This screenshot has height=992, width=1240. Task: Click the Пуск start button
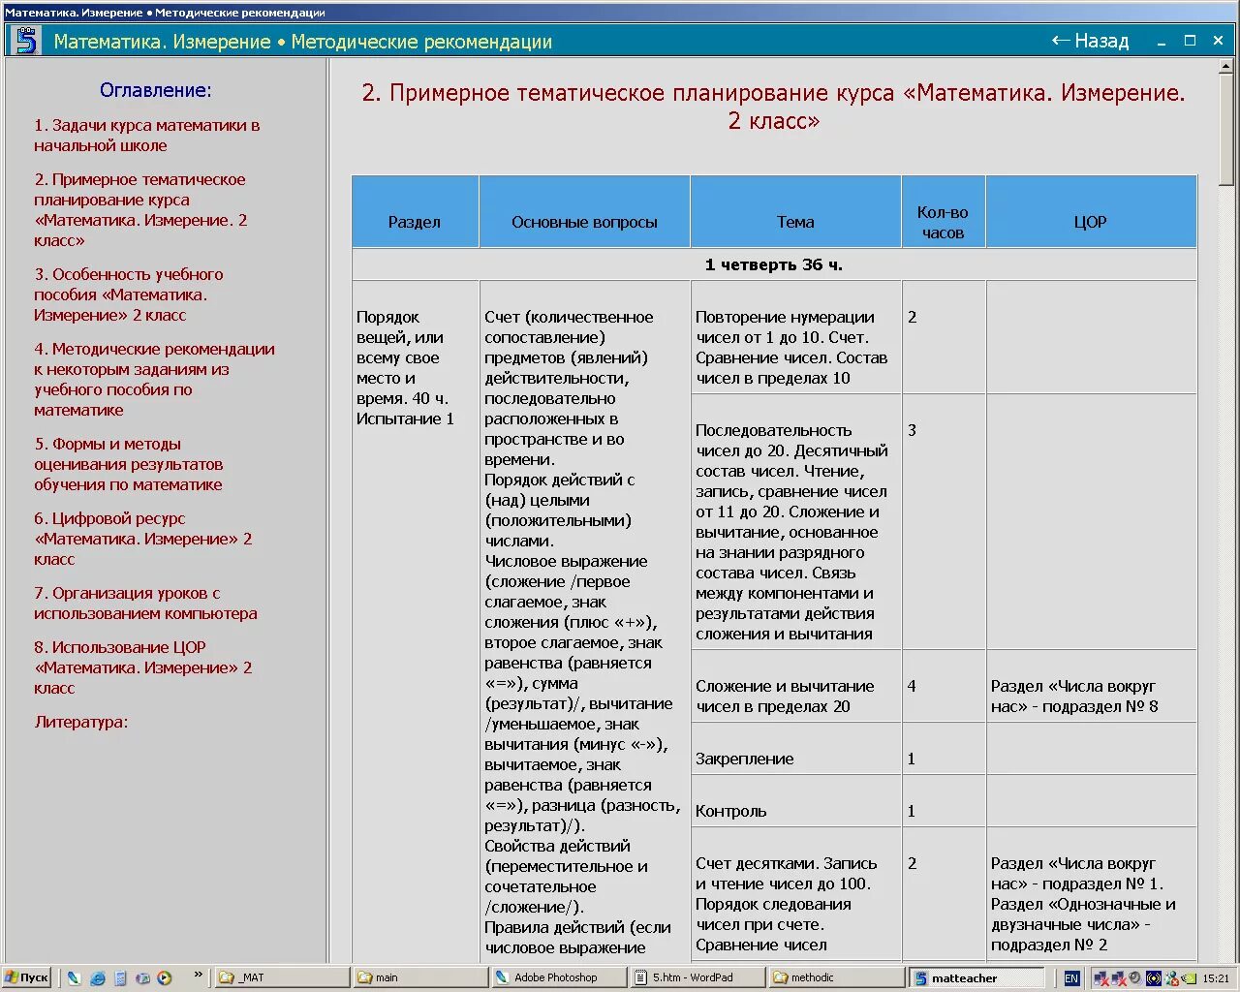click(27, 977)
